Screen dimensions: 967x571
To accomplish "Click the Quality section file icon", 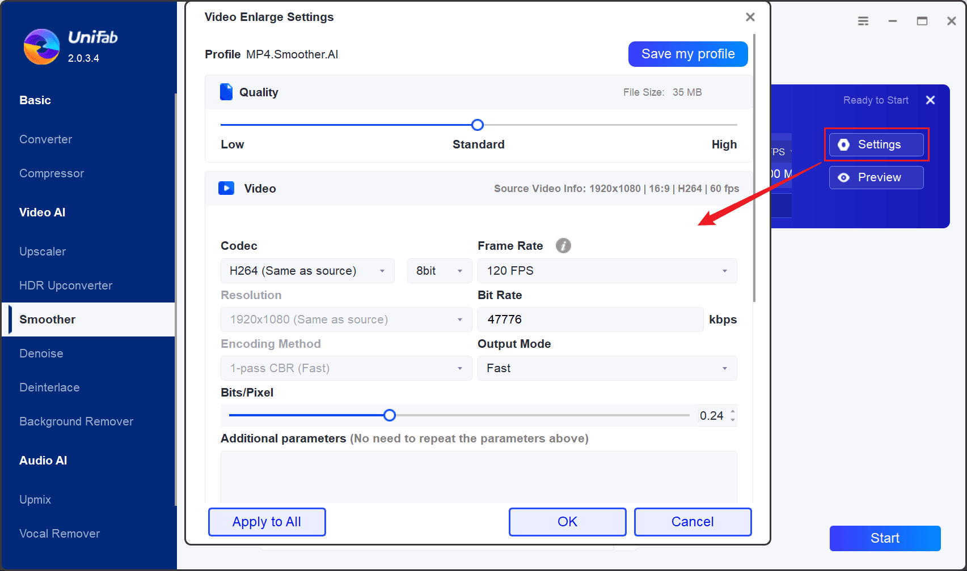I will [226, 92].
